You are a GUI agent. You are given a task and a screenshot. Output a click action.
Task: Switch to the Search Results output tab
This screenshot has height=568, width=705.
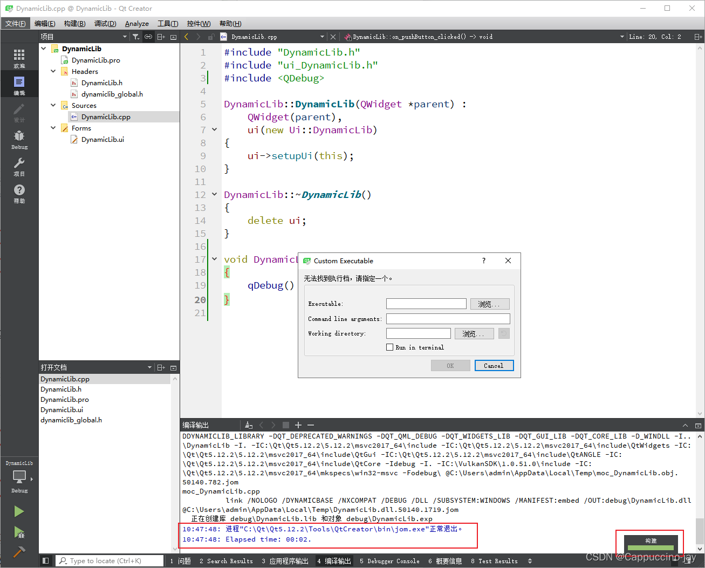(x=226, y=561)
